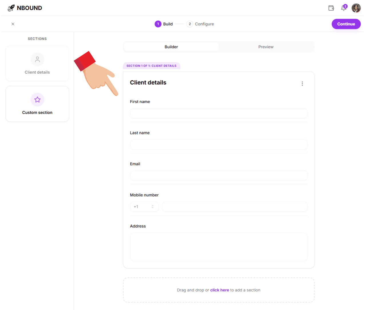The height and width of the screenshot is (310, 365).
Task: Focus the Last name input field
Action: tap(219, 145)
